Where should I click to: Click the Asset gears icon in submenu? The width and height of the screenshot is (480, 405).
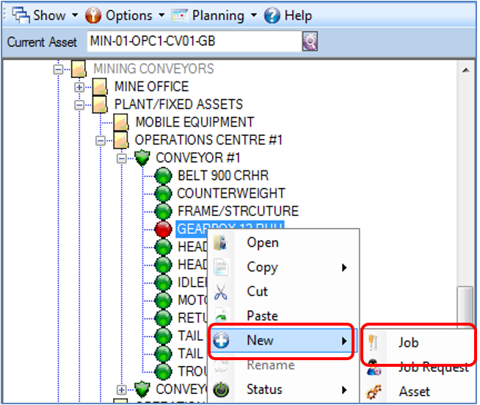point(374,392)
